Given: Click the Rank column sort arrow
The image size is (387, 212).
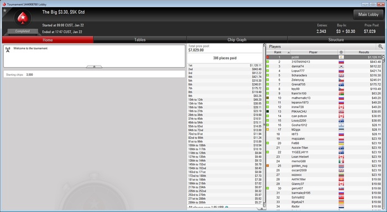Looking at the screenshot, I should click(288, 52).
